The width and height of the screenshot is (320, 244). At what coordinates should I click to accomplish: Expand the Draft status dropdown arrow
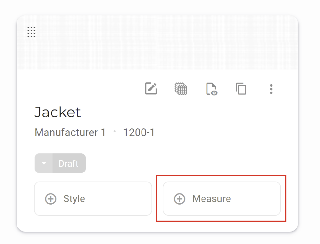[x=44, y=163]
